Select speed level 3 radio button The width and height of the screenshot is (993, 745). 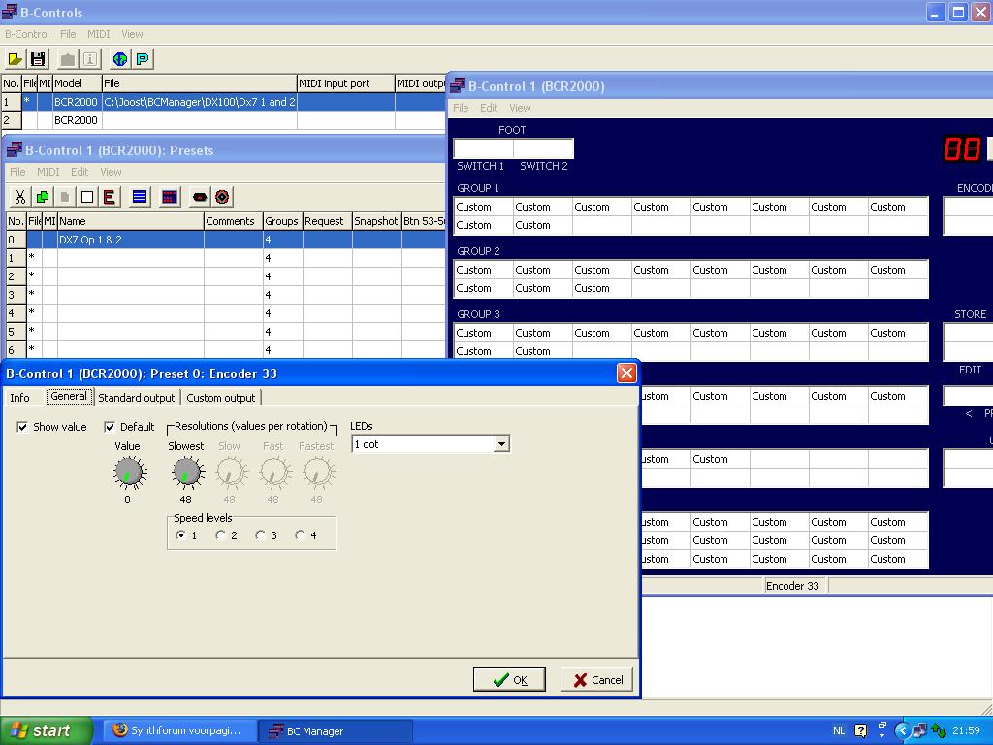click(260, 535)
